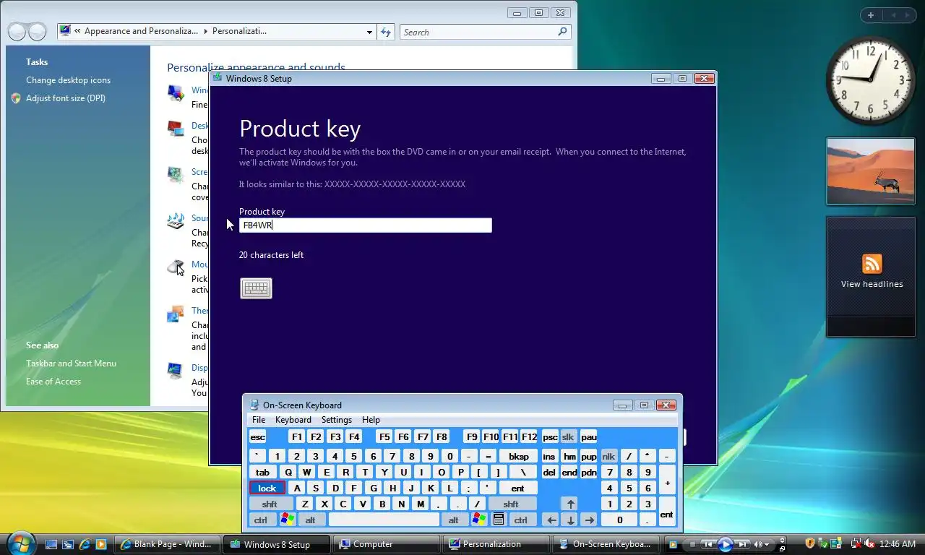
Task: Open Taskbar and Start Menu link
Action: click(x=71, y=363)
